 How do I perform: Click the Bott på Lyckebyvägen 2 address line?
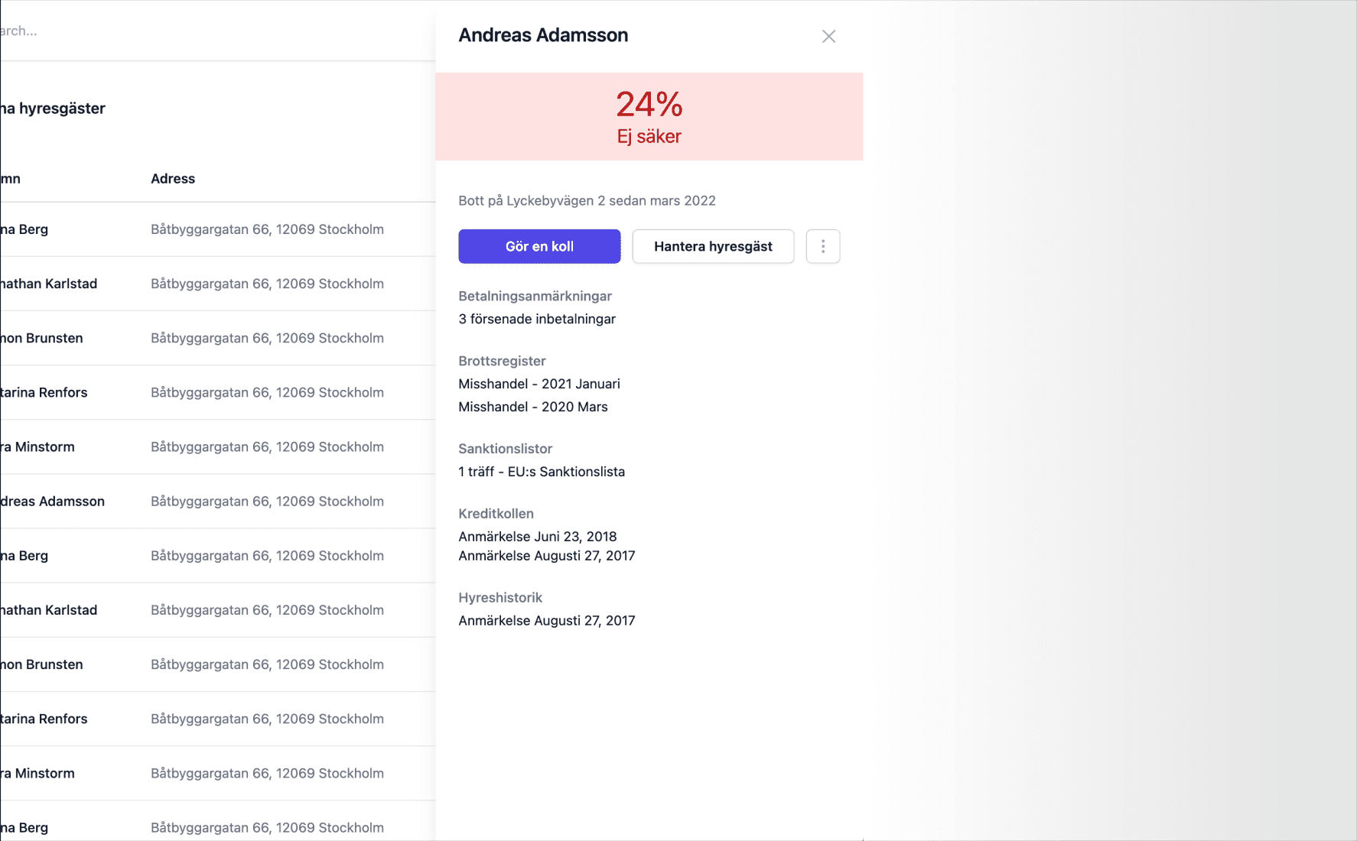pos(587,200)
